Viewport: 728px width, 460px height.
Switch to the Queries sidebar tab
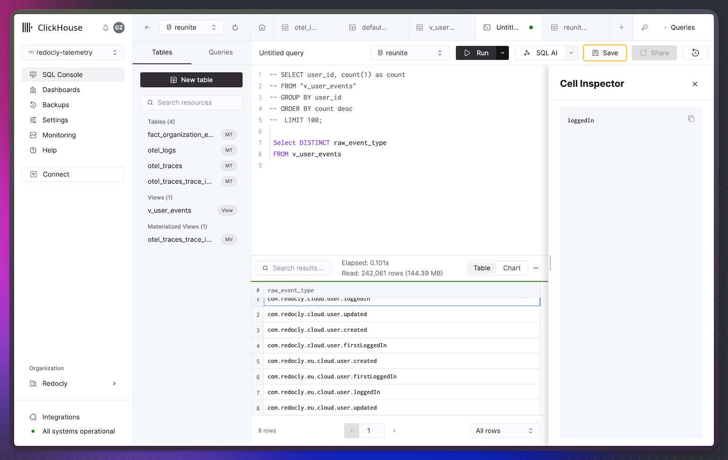tap(220, 52)
